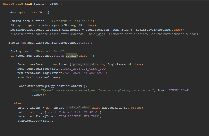The image size is (209, 136).
Task: Click the gson variable in Gson declaration
Action: 23,12
